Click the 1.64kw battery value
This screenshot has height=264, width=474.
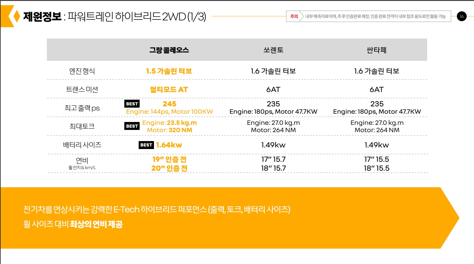click(x=169, y=145)
